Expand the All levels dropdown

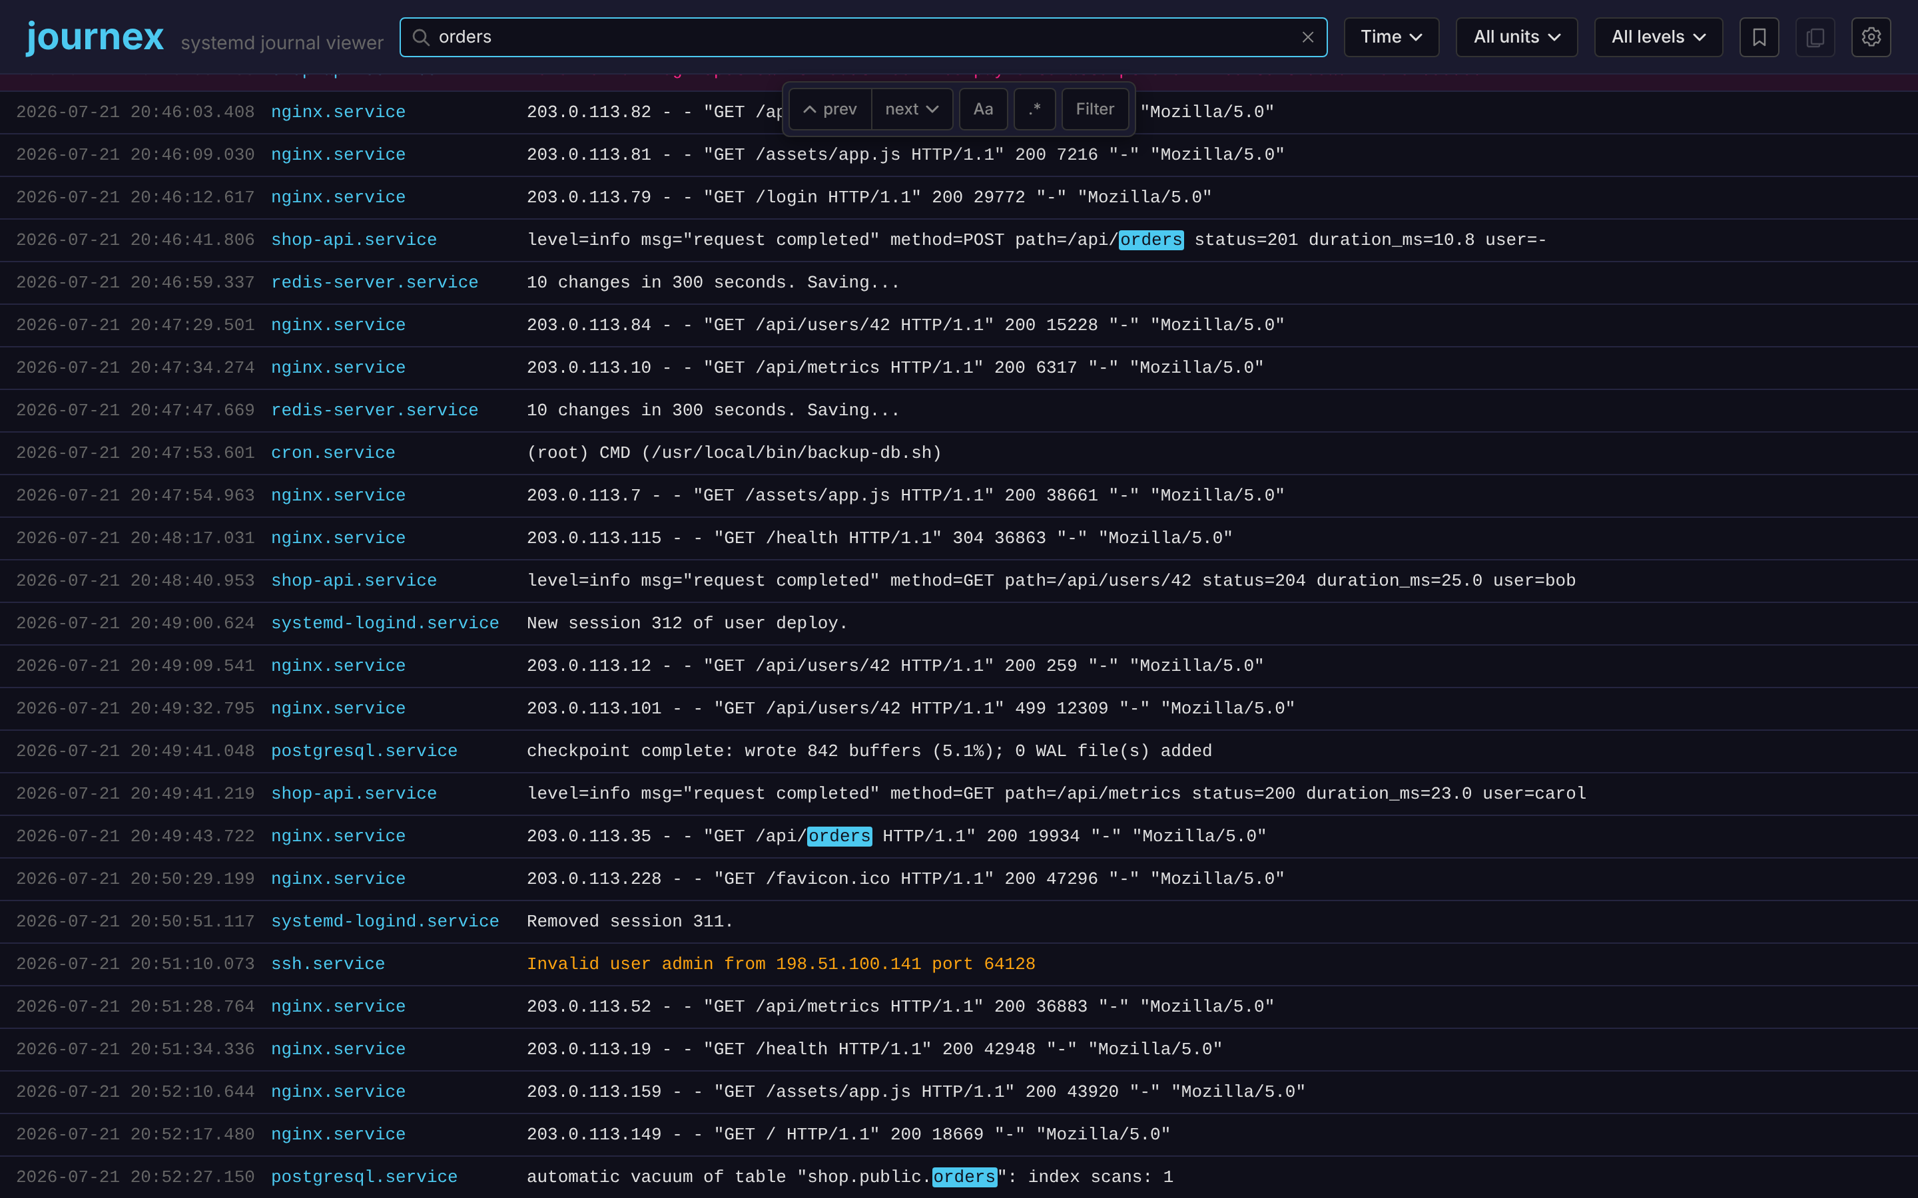(1658, 37)
